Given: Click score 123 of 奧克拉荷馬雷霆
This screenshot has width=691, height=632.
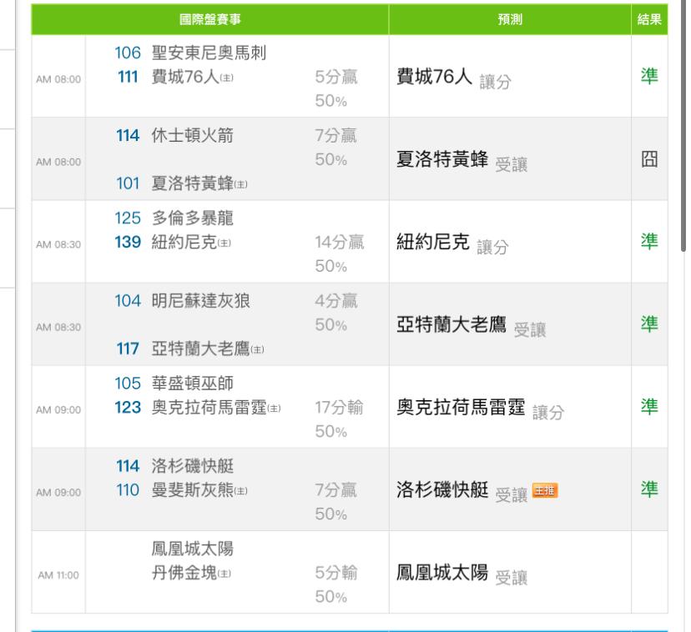Looking at the screenshot, I should tap(128, 408).
